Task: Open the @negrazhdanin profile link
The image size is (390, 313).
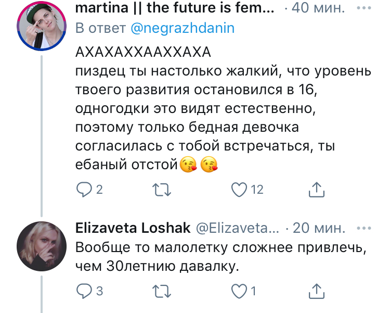Action: 181,29
